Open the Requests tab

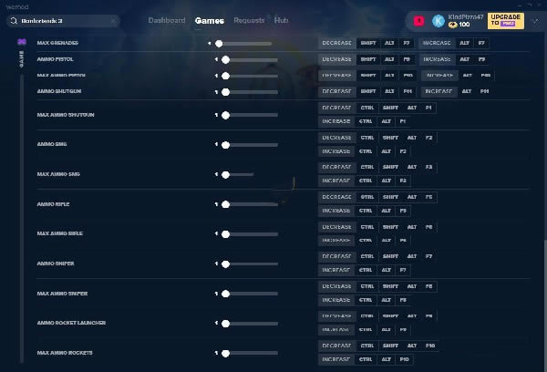(249, 20)
